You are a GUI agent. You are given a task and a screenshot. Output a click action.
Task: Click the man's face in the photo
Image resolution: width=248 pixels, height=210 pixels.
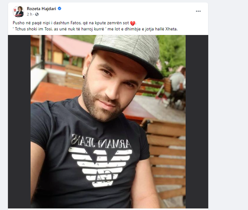pyautogui.click(x=114, y=86)
